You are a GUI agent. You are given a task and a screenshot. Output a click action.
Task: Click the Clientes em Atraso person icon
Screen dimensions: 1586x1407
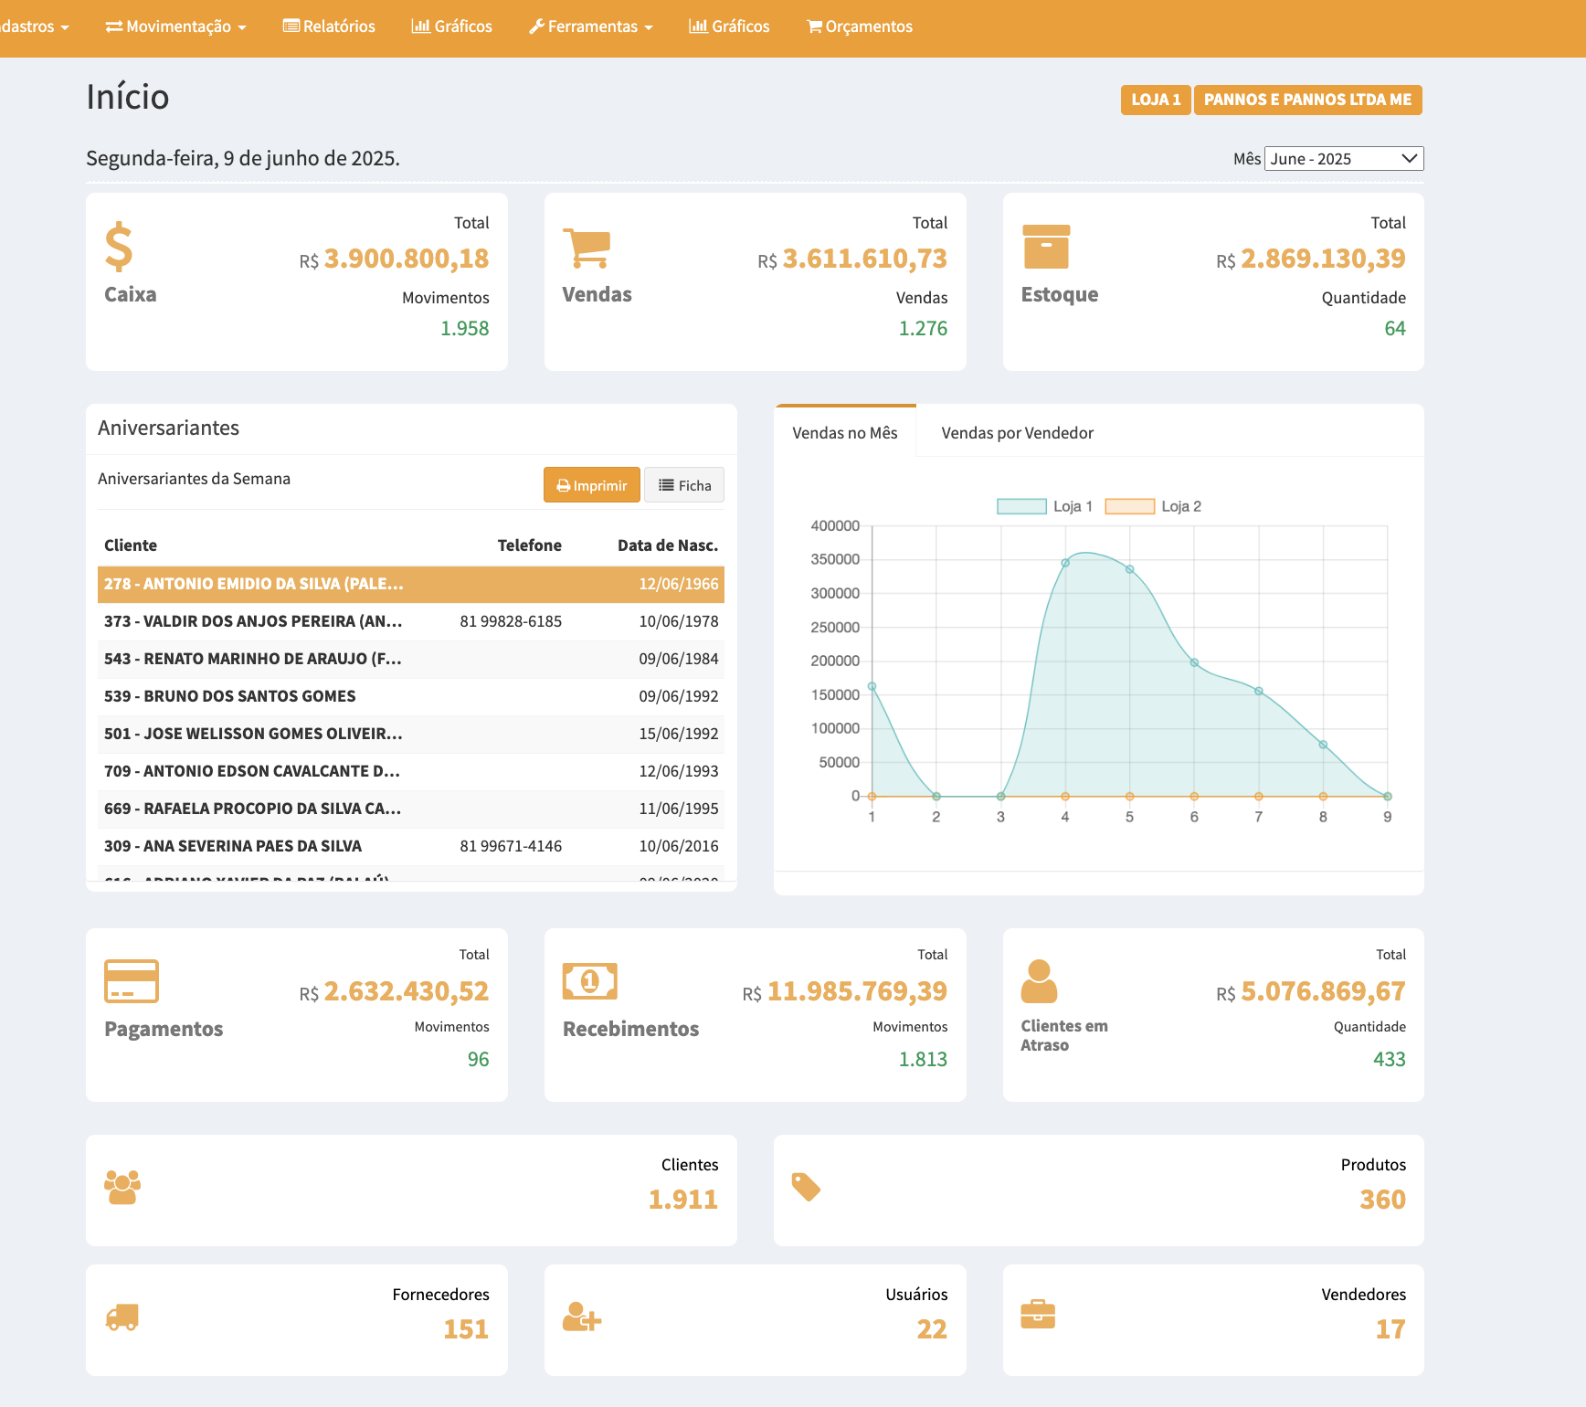[1039, 981]
